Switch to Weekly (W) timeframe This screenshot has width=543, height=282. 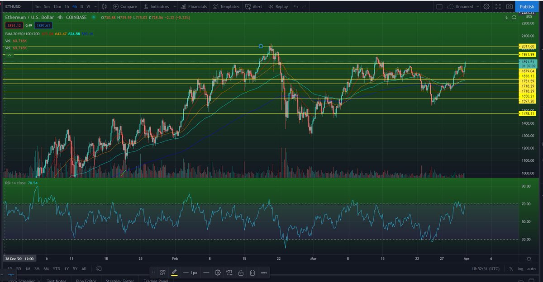89,7
